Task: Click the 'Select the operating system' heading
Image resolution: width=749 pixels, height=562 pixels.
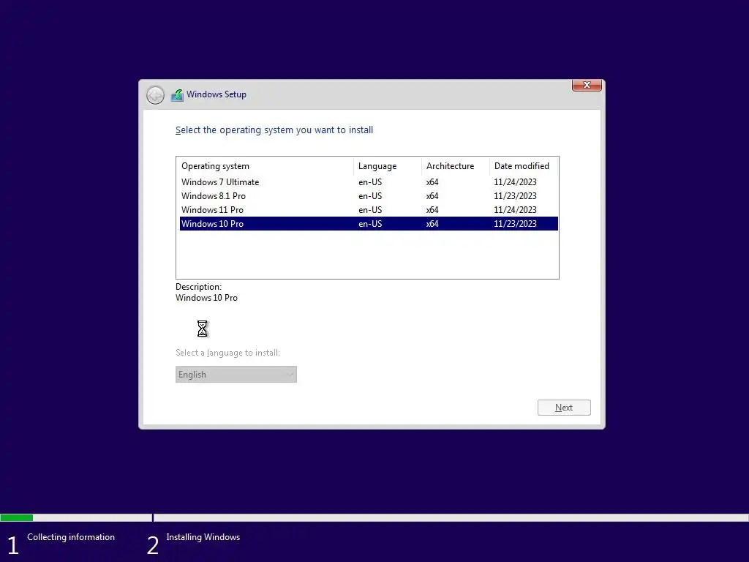Action: pyautogui.click(x=274, y=130)
